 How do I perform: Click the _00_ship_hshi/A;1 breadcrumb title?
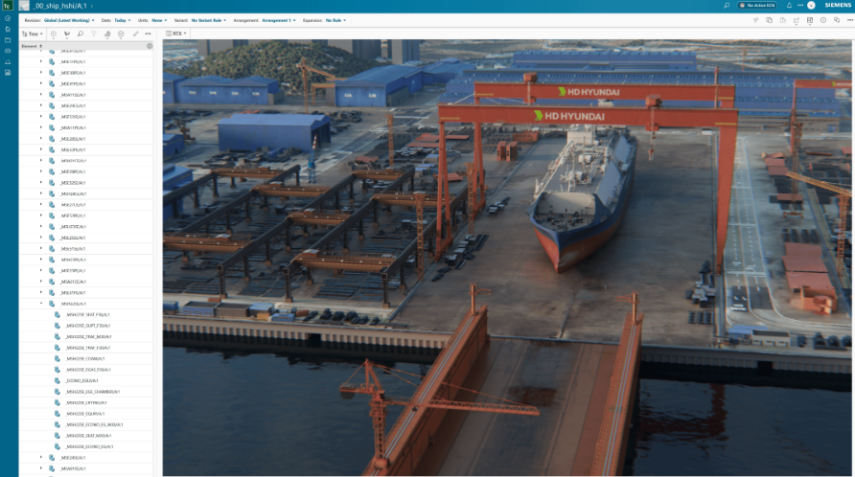(59, 6)
